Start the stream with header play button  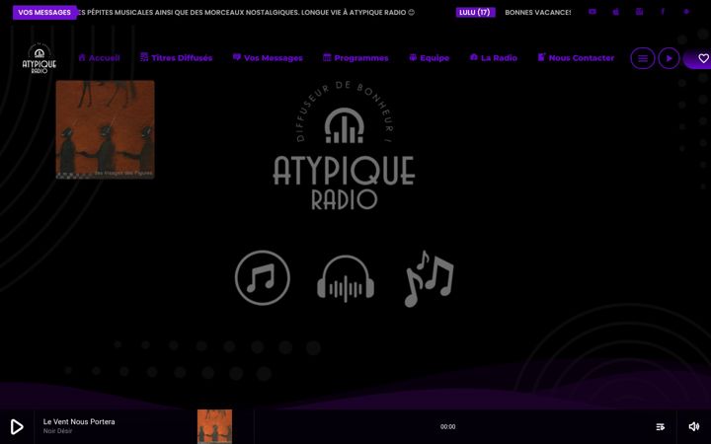[669, 58]
